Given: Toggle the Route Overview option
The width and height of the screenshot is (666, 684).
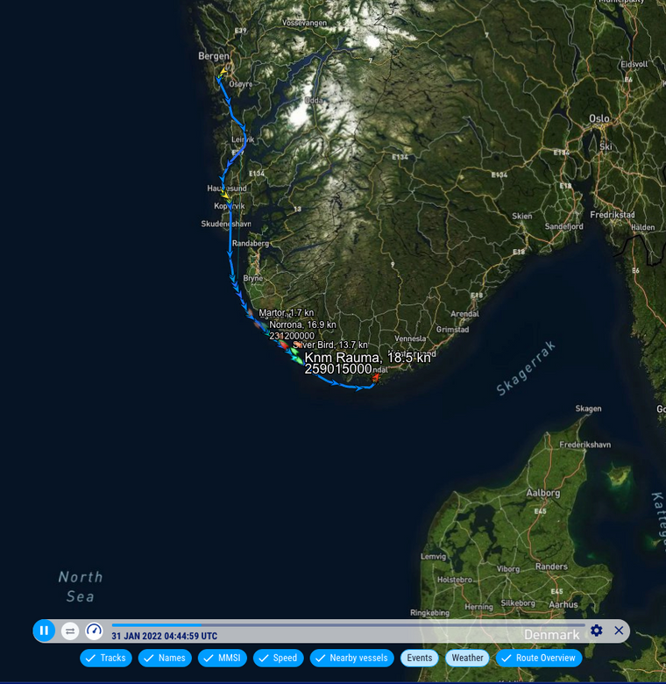Looking at the screenshot, I should (x=539, y=658).
